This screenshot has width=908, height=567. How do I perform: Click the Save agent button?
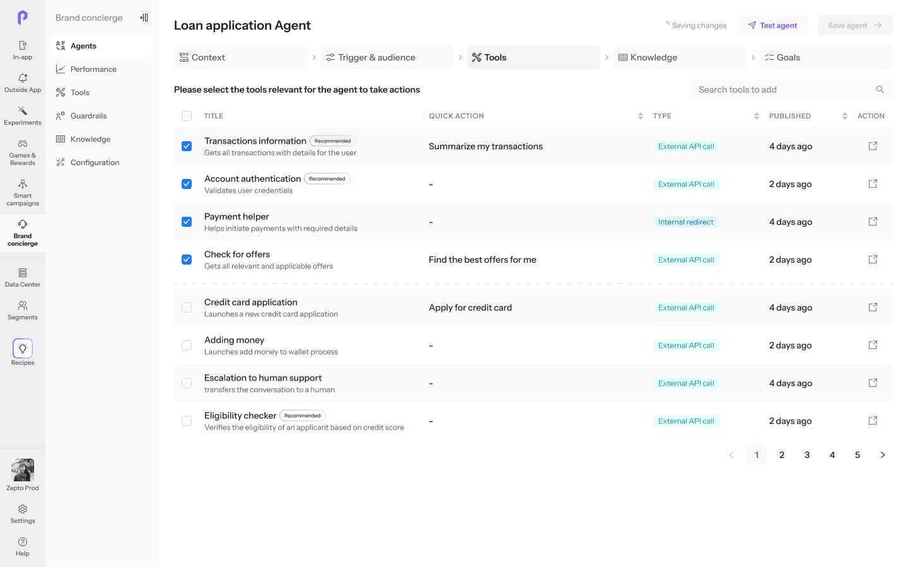(855, 25)
